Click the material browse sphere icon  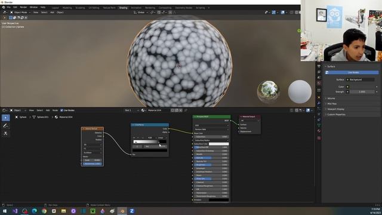pyautogui.click(x=143, y=110)
